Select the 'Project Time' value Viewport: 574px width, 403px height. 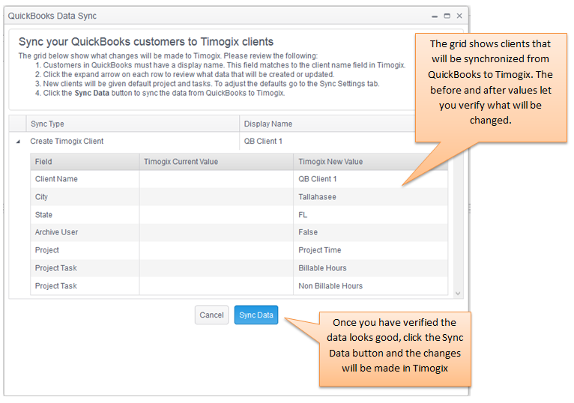pyautogui.click(x=370, y=250)
